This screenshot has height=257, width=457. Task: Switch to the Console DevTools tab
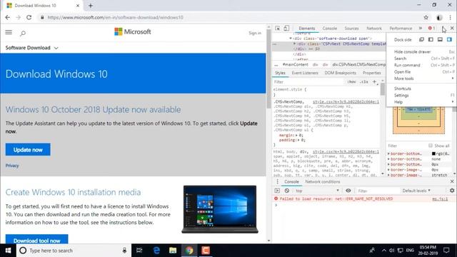[x=330, y=29]
